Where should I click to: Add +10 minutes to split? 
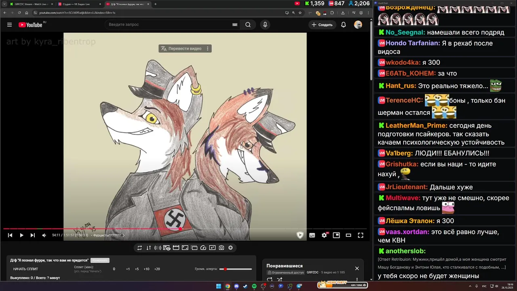(x=146, y=269)
